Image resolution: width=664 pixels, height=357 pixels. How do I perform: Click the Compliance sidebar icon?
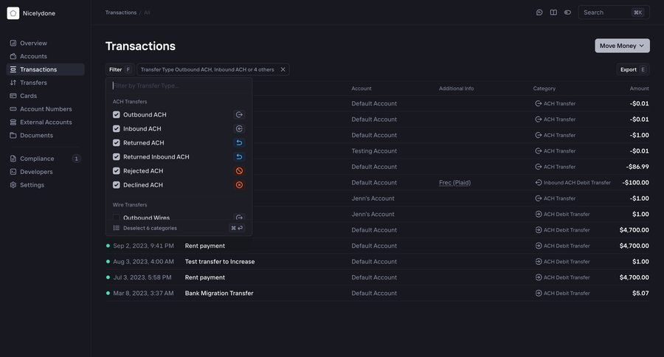click(x=13, y=159)
